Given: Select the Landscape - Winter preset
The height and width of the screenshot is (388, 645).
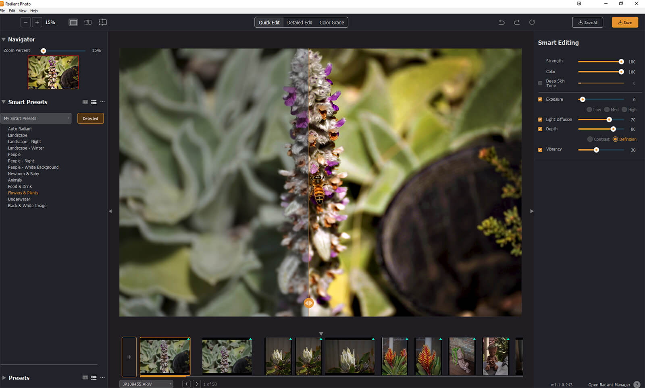Looking at the screenshot, I should [x=26, y=148].
